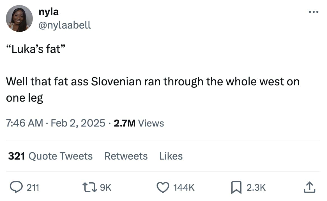Open nyla's profile picture

(19, 18)
